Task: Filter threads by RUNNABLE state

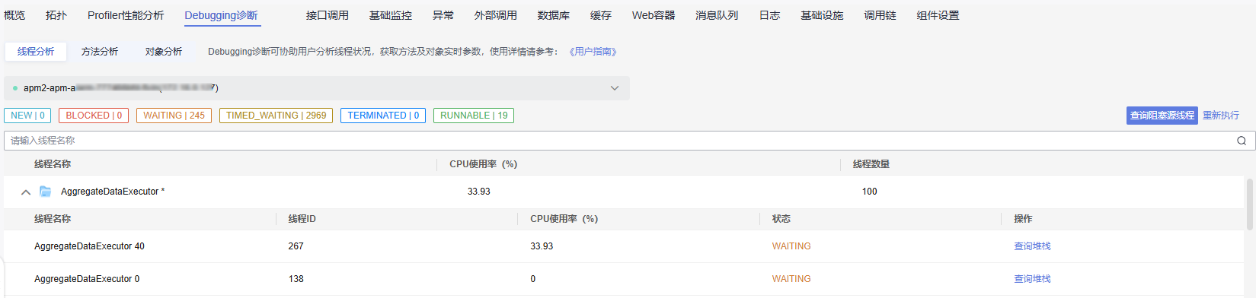Action: (474, 116)
